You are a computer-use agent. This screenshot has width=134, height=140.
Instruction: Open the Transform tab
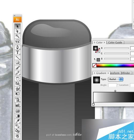(x=115, y=73)
